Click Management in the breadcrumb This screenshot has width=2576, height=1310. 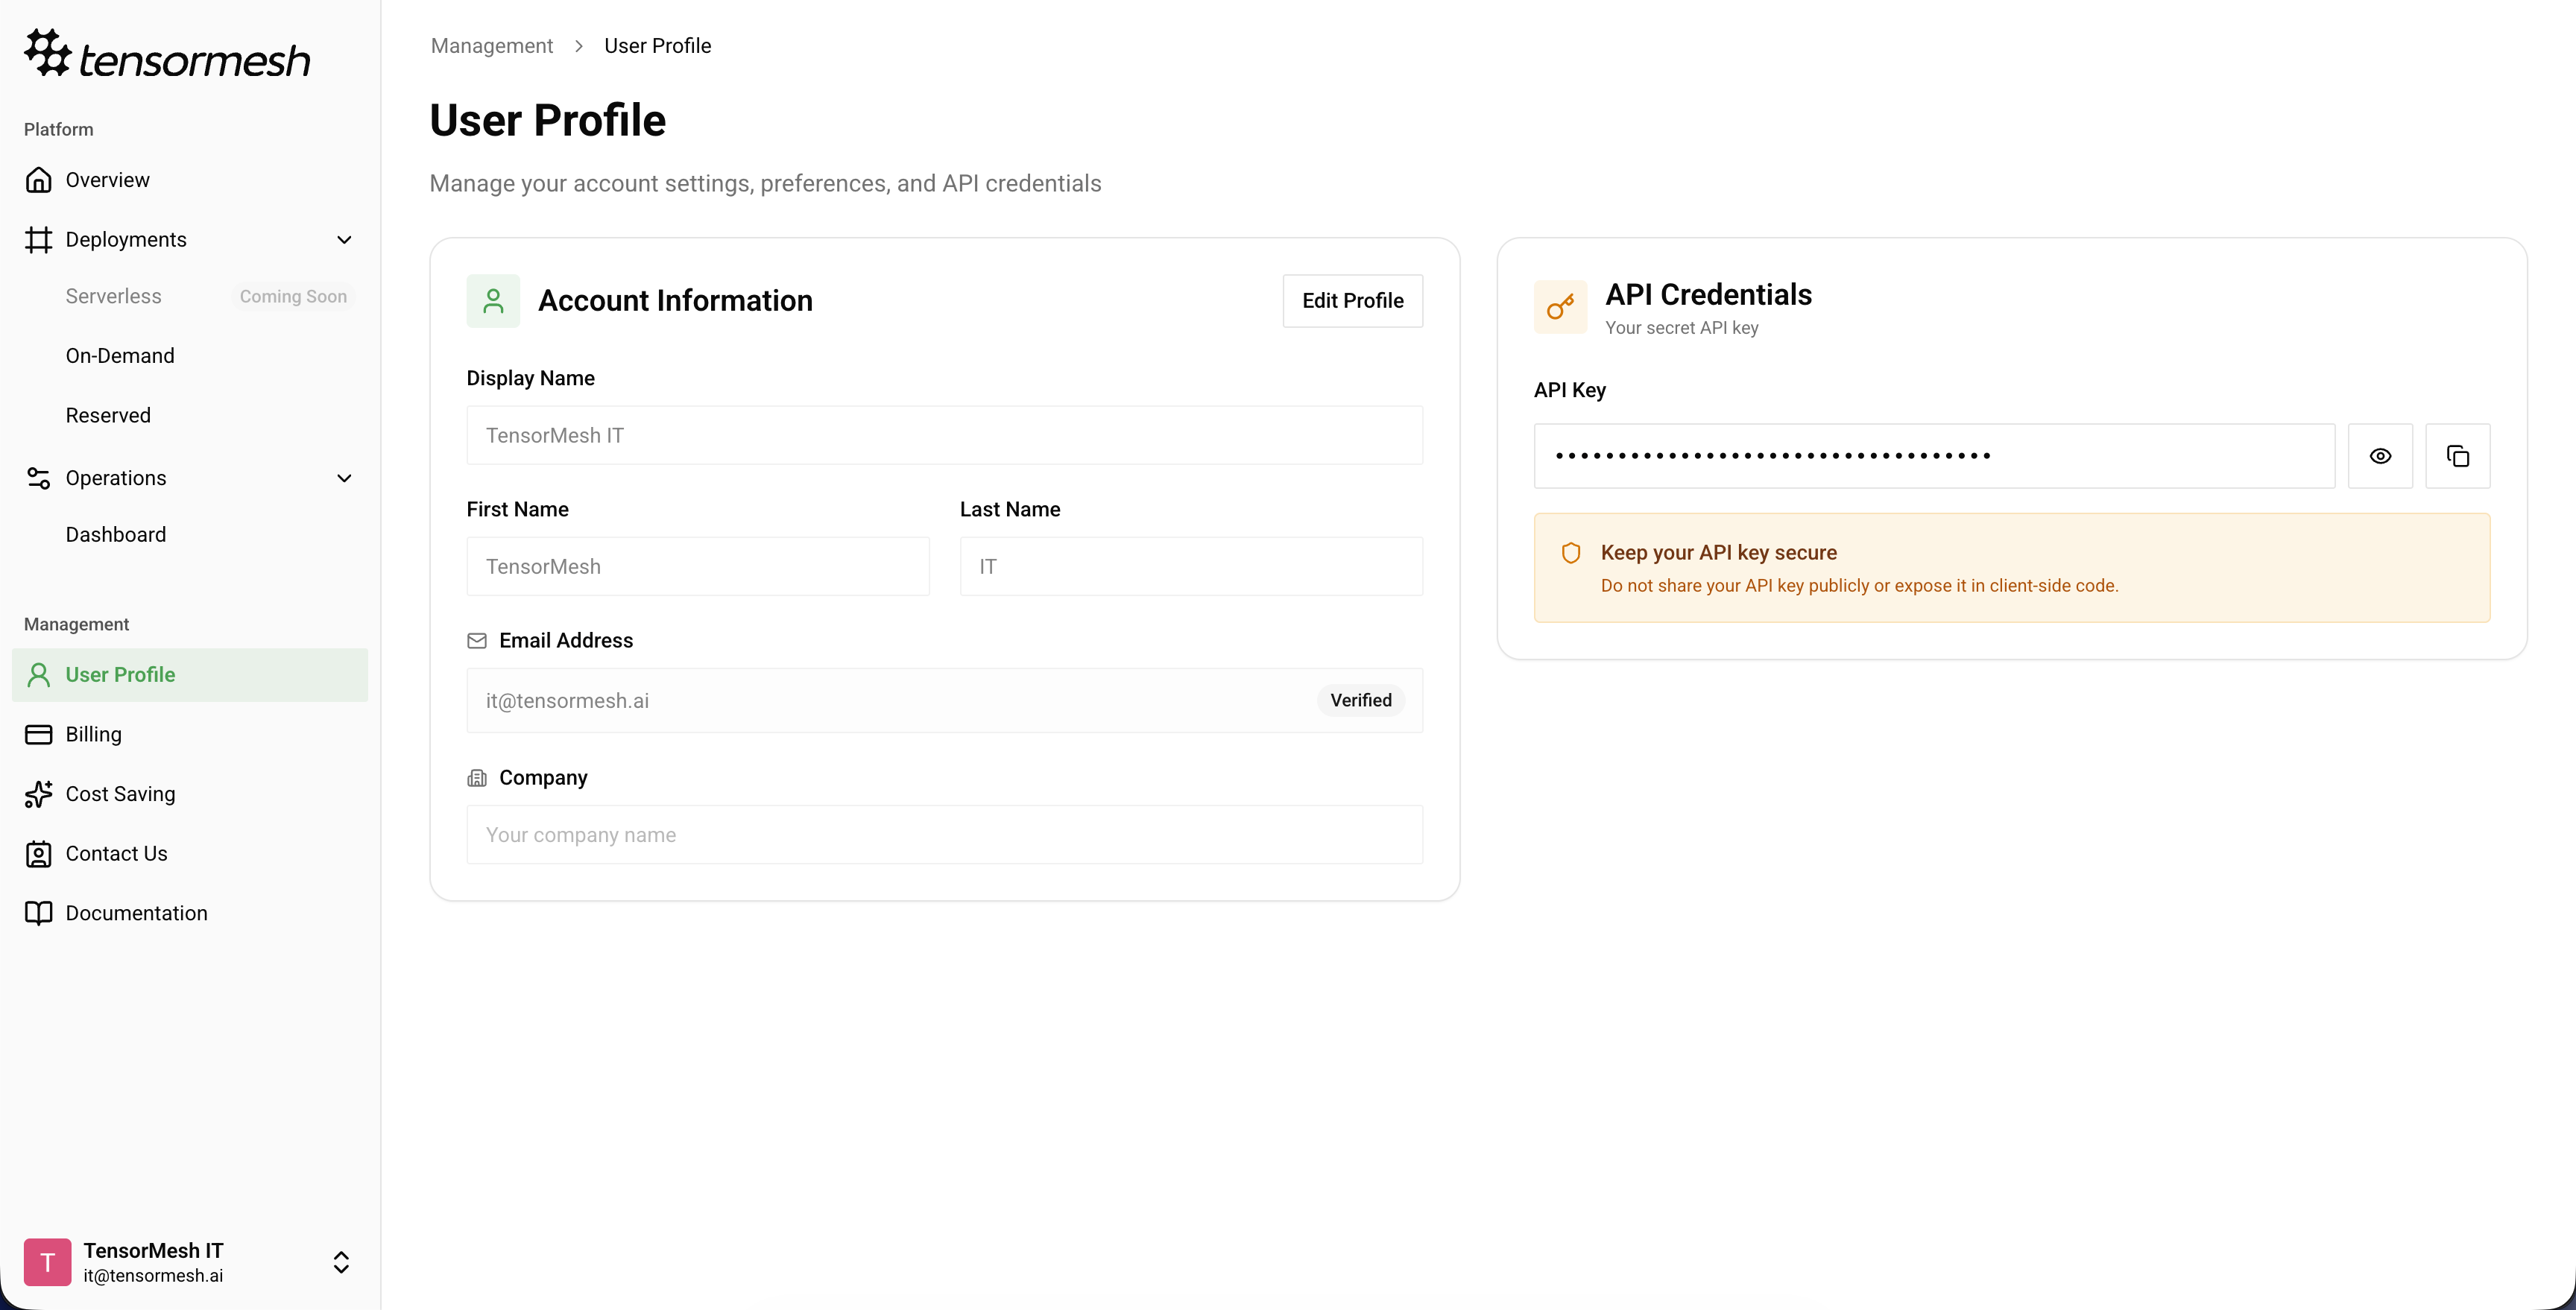pos(490,45)
